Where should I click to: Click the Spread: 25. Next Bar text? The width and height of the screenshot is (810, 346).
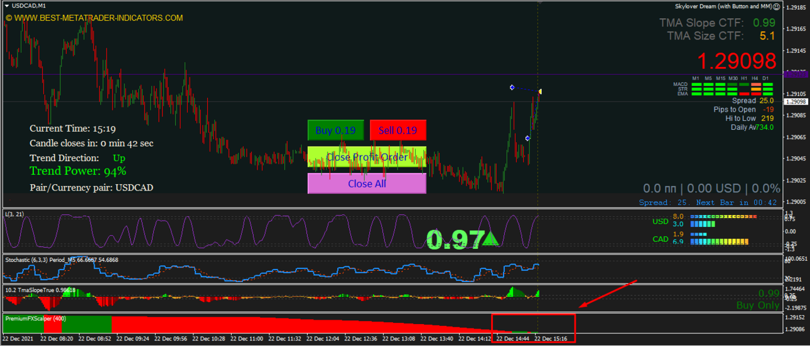pyautogui.click(x=708, y=202)
